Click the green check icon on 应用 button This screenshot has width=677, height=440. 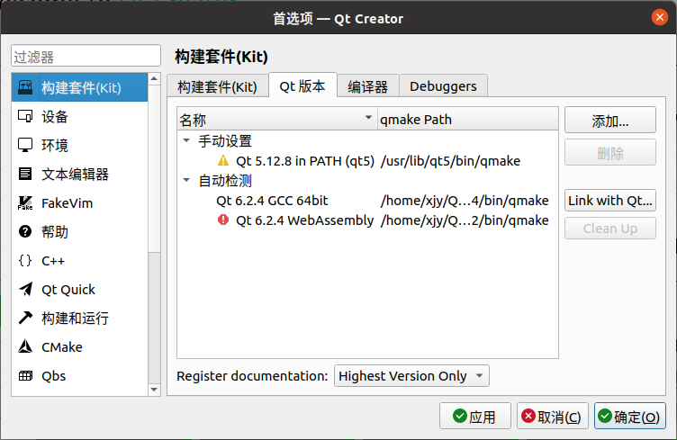[x=460, y=417]
